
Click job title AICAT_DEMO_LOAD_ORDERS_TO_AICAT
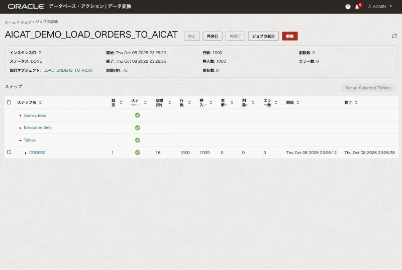(91, 35)
